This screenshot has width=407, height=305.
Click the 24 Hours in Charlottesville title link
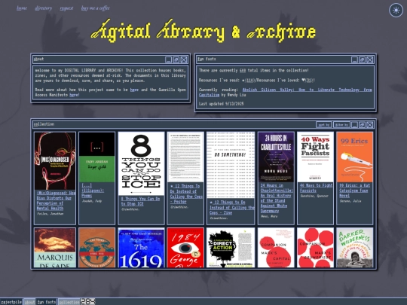click(x=277, y=198)
